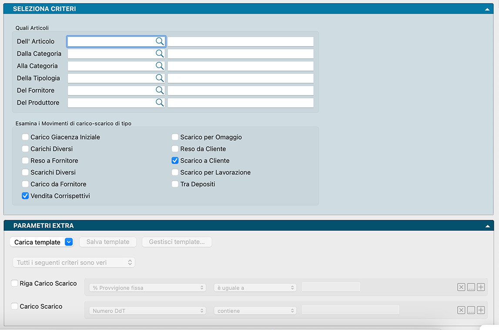Tick the Riga Carico Scarico checkbox

[x=14, y=283]
